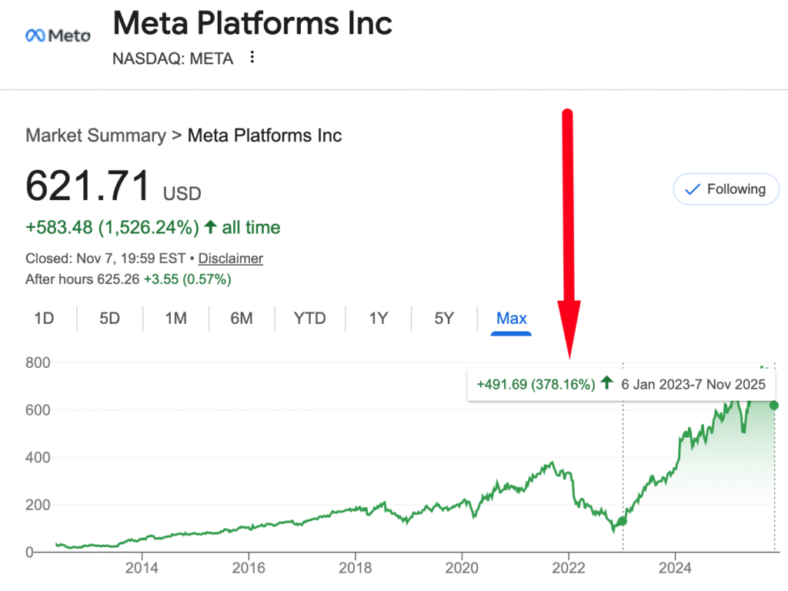Select the YTD range tab
This screenshot has width=788, height=591.
coord(310,318)
